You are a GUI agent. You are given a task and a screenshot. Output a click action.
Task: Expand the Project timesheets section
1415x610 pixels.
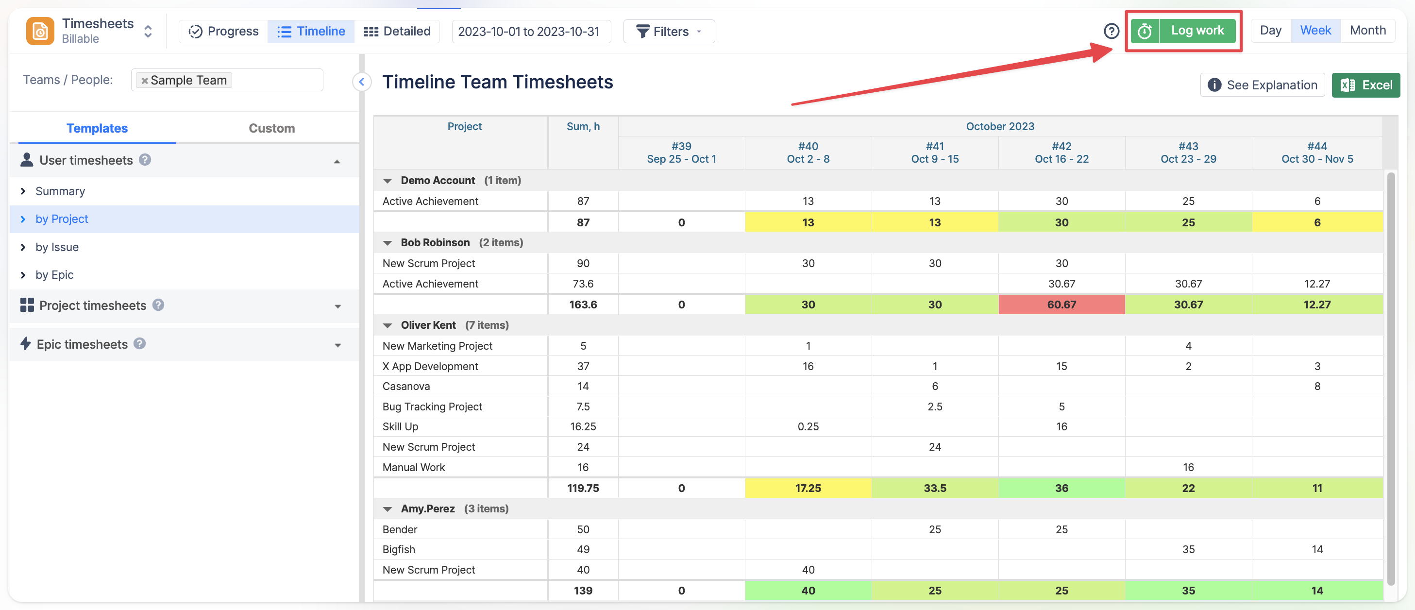pyautogui.click(x=337, y=306)
